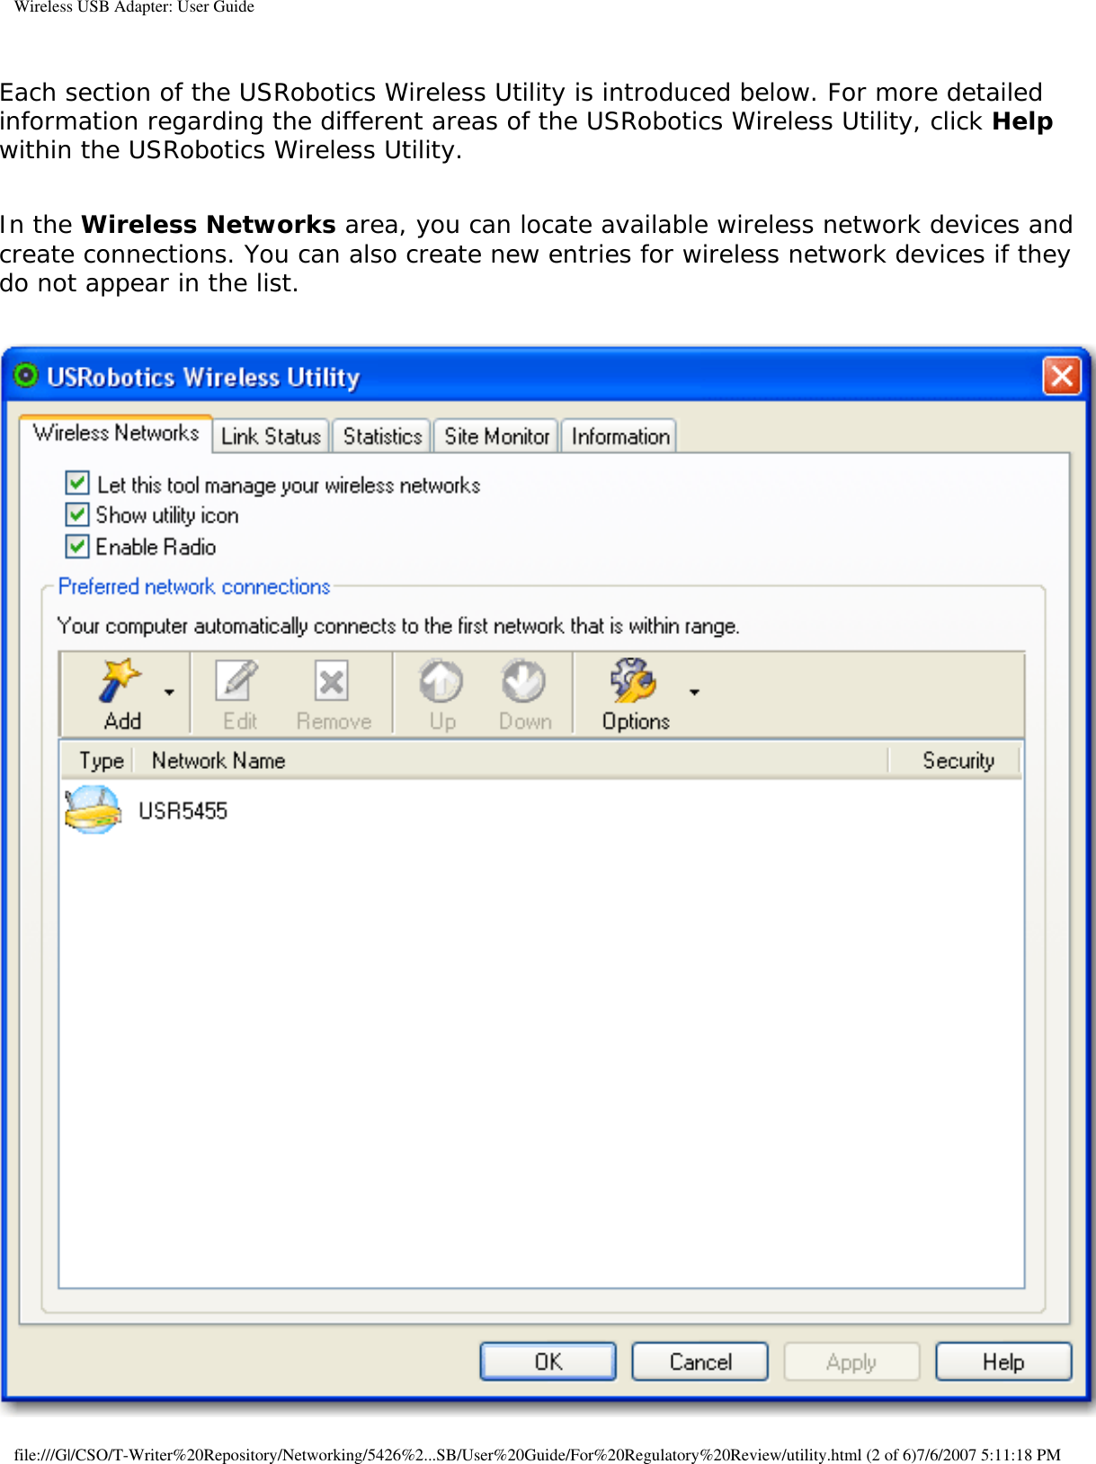The image size is (1096, 1464).
Task: Toggle 'Let this tool manage your wireless networks'
Action: coord(77,484)
